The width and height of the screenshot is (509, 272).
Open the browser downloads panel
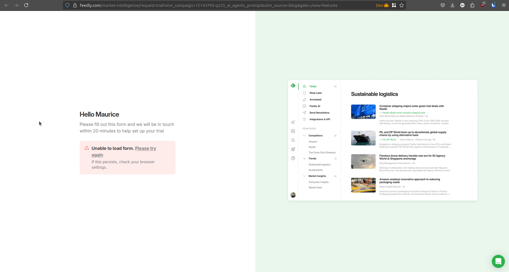click(x=452, y=5)
